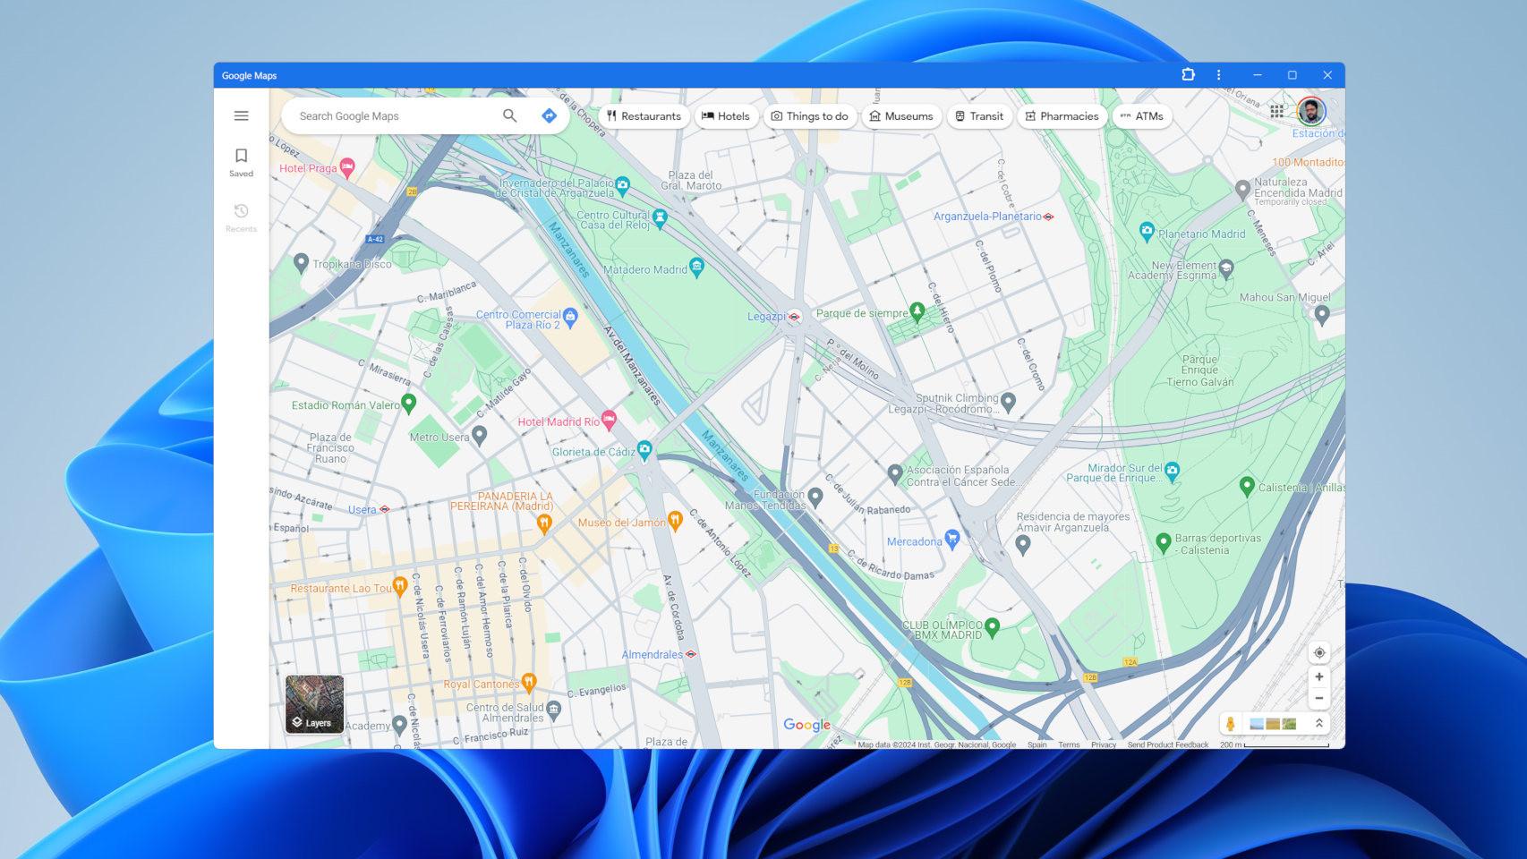
Task: Activate the Street View pegman
Action: (1231, 724)
